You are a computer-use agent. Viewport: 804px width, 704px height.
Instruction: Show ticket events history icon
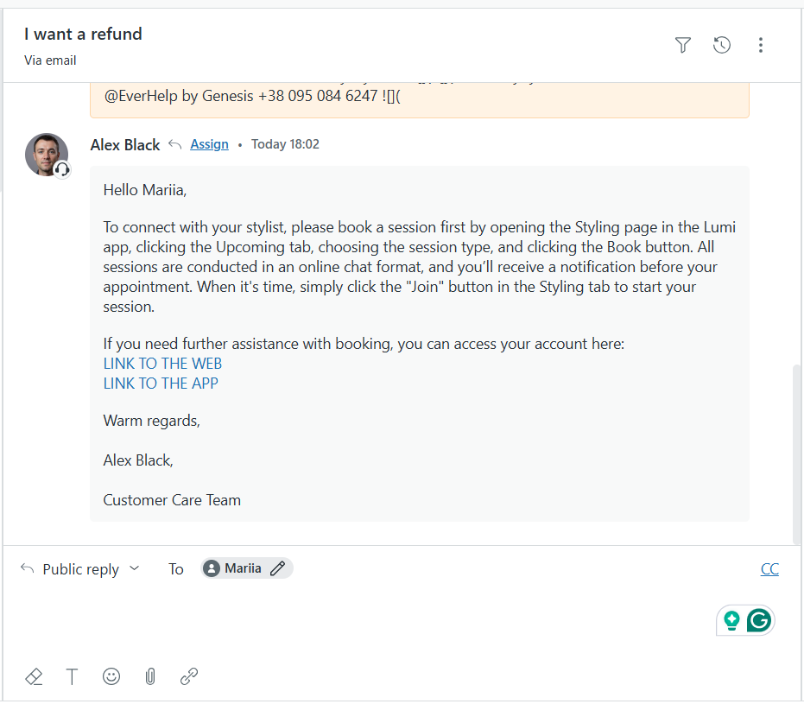722,45
